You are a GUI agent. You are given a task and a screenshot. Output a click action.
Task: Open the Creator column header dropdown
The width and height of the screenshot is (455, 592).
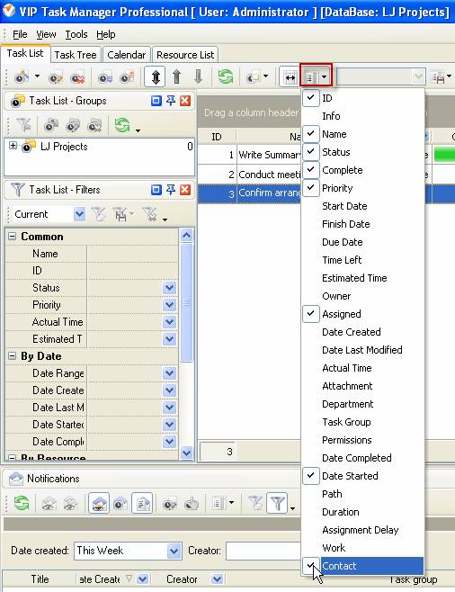tap(217, 579)
